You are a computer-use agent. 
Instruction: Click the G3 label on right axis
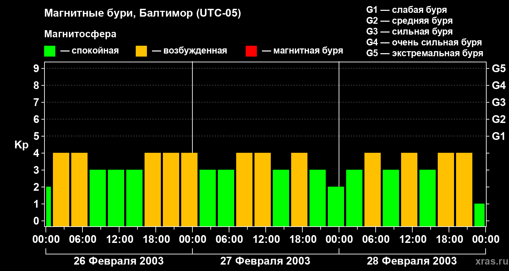point(498,103)
